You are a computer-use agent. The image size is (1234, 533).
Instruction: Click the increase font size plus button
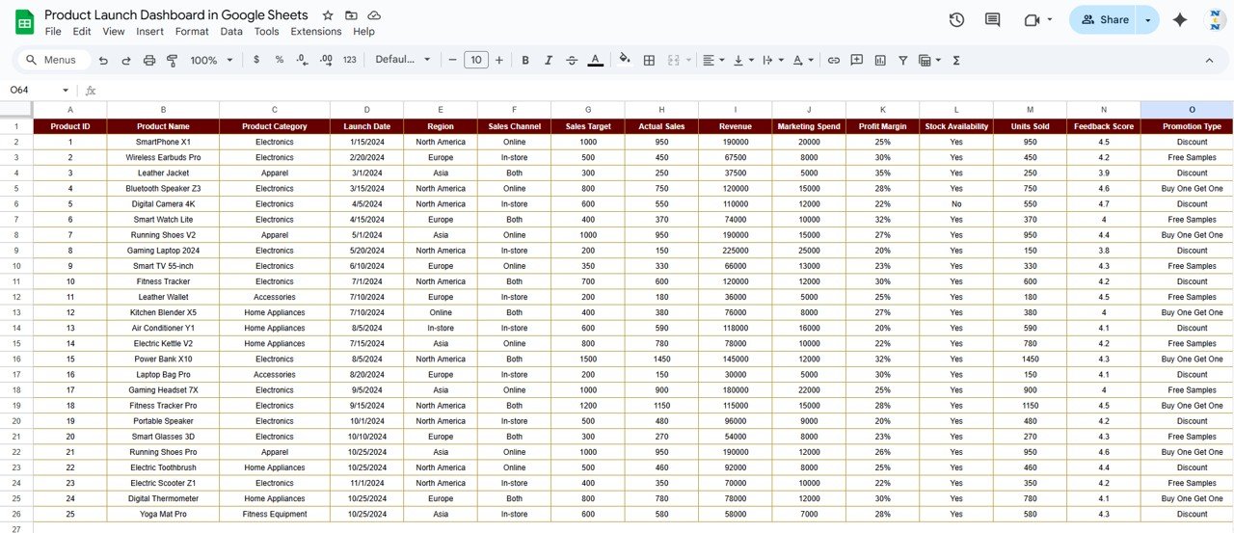(x=499, y=60)
